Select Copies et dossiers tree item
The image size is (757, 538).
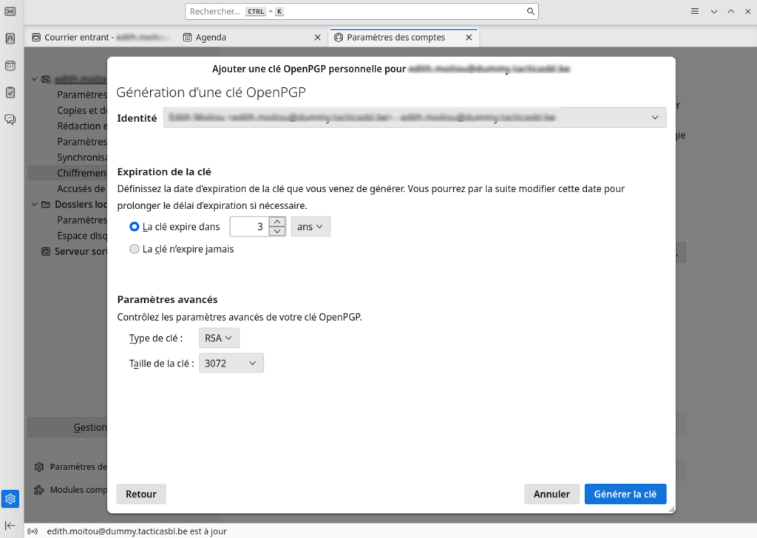82,111
